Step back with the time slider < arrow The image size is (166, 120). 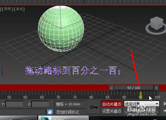coord(112,88)
